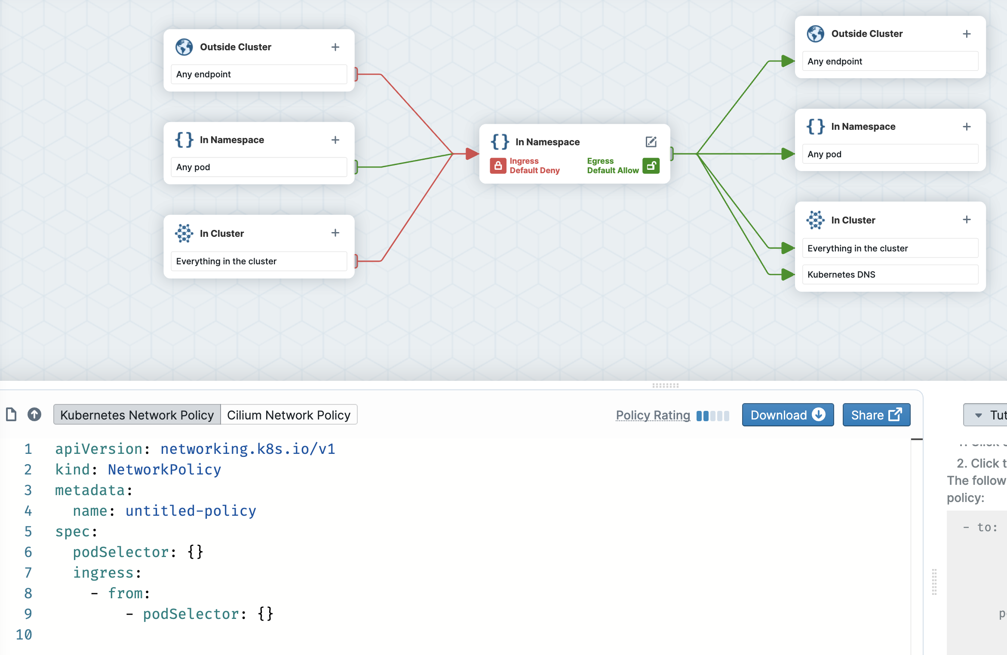Click the plus icon on left In Namespace card

(335, 140)
